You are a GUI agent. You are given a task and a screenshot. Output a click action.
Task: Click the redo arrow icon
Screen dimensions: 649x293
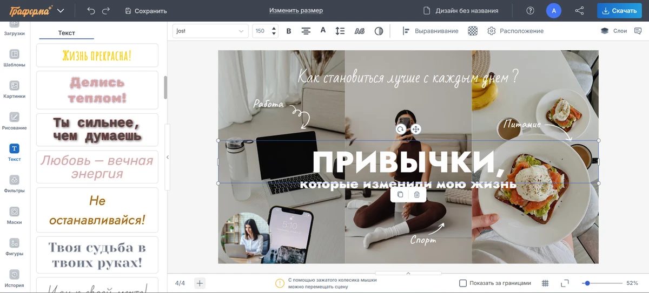(x=106, y=11)
